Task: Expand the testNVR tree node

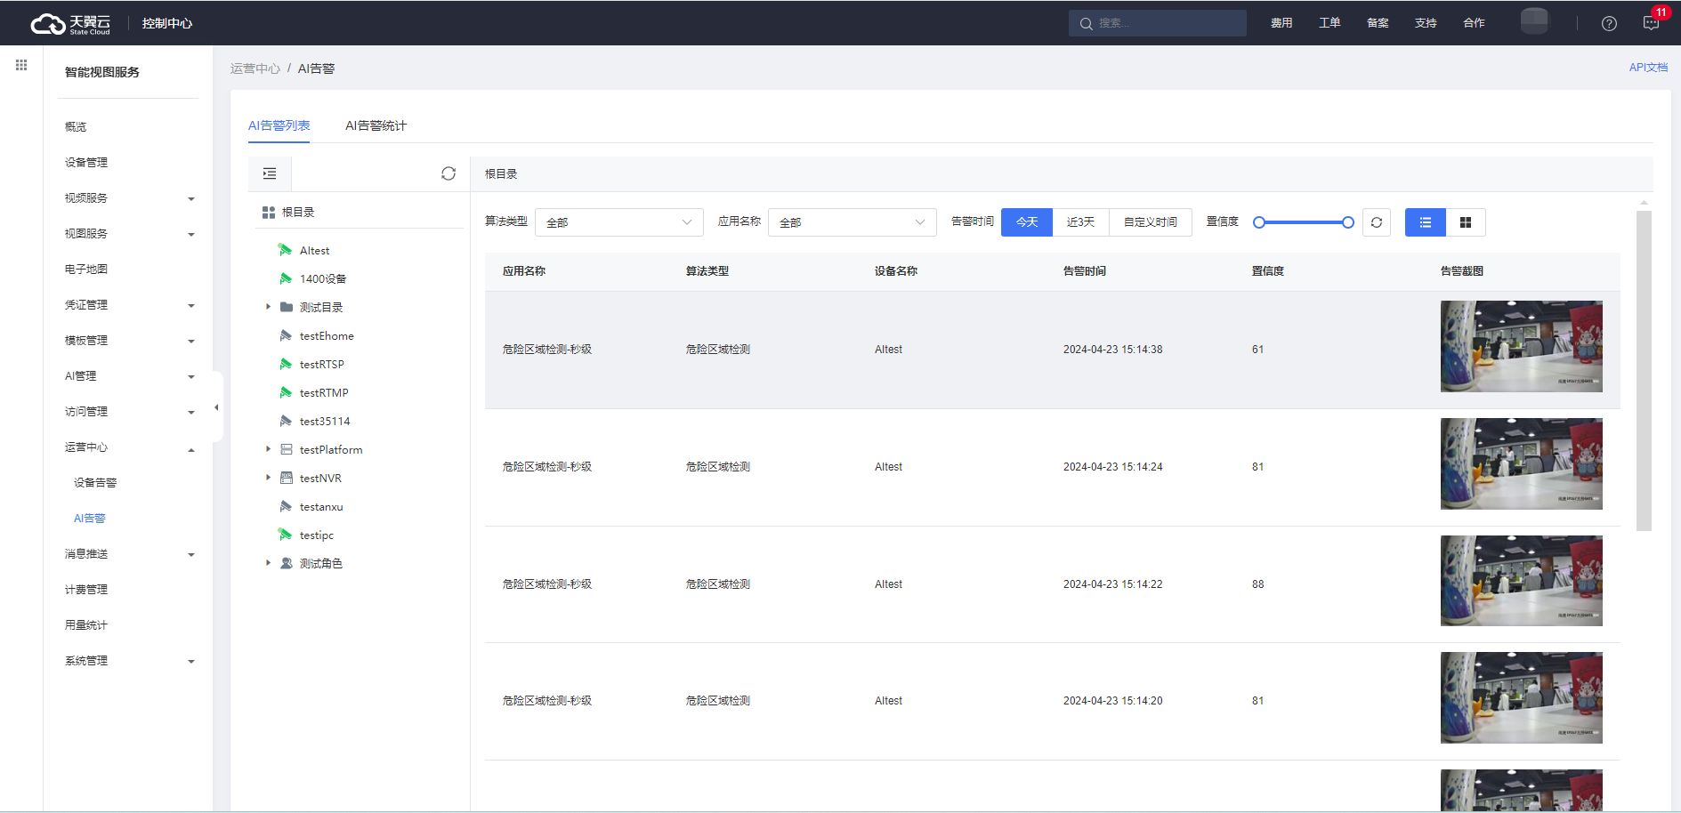Action: point(268,478)
